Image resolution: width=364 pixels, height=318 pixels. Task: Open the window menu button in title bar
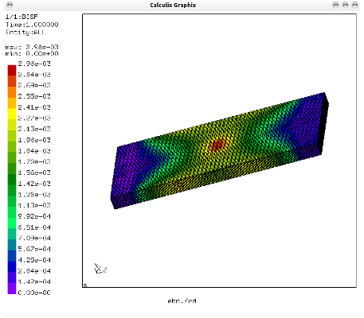10,5
